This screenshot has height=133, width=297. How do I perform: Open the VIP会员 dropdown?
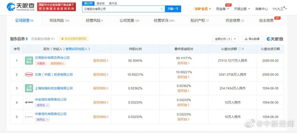pos(203,9)
